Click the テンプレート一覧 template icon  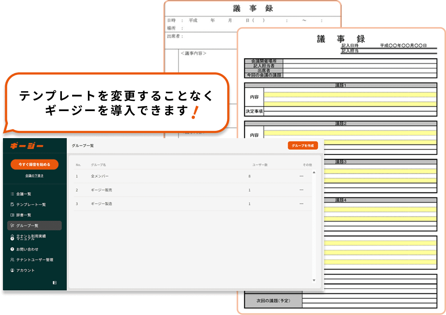click(x=12, y=205)
